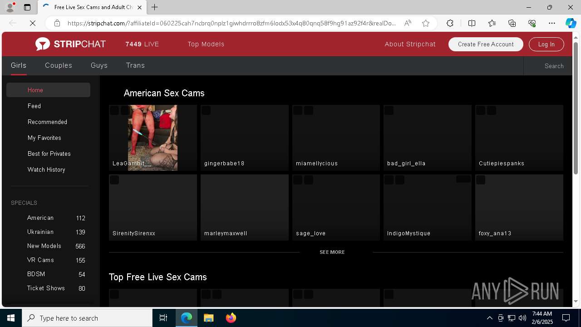Viewport: 581px width, 327px height.
Task: Open Browser essentials icon
Action: 532,23
